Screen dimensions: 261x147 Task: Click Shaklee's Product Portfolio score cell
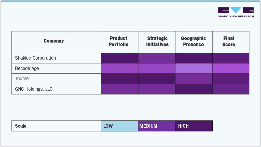pyautogui.click(x=119, y=58)
